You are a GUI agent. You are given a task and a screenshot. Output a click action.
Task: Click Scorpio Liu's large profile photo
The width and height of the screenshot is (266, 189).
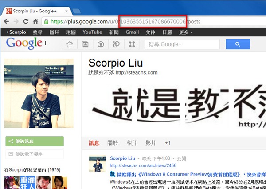(x=39, y=93)
